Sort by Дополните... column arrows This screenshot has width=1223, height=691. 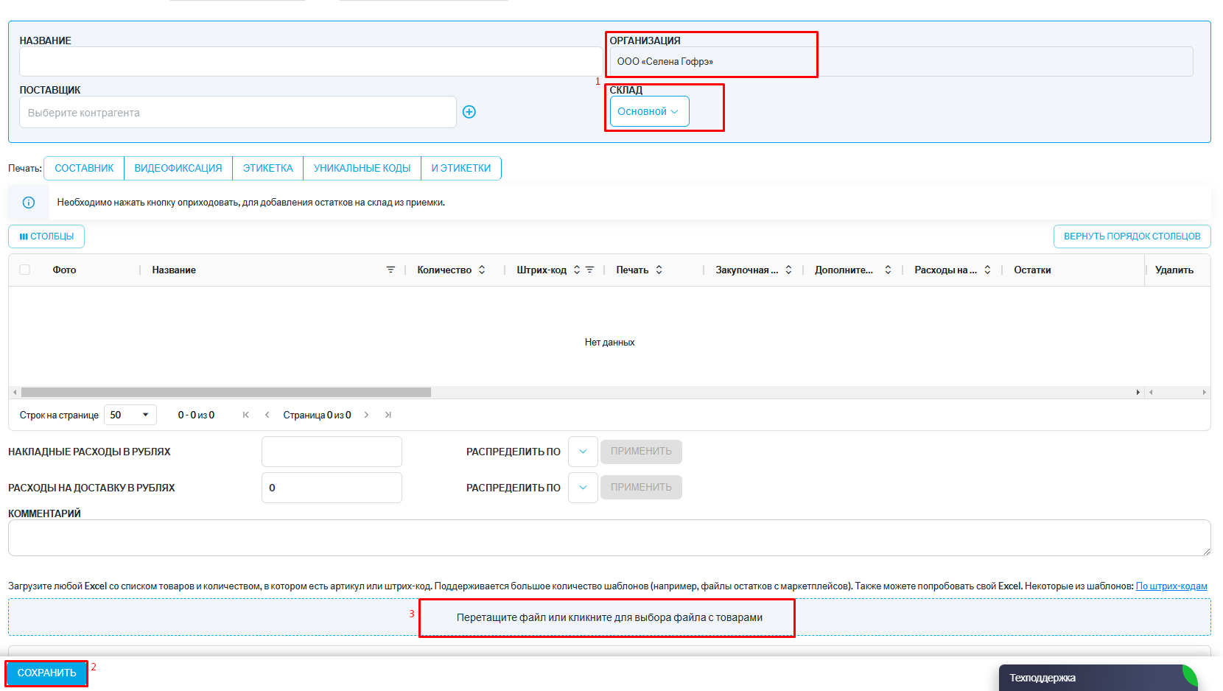(888, 270)
